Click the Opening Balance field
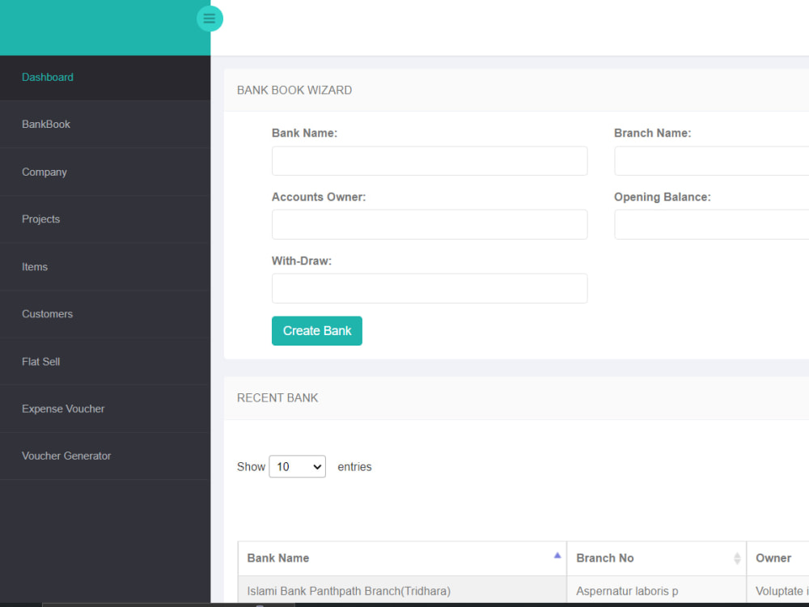 (711, 224)
